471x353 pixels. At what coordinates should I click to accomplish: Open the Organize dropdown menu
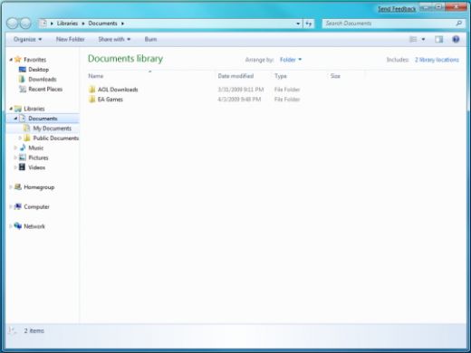pyautogui.click(x=27, y=39)
